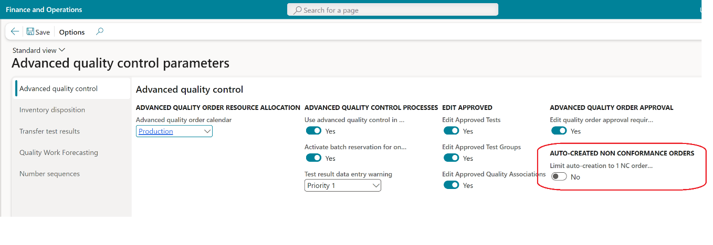Click the search icon in the page search box

(x=298, y=10)
